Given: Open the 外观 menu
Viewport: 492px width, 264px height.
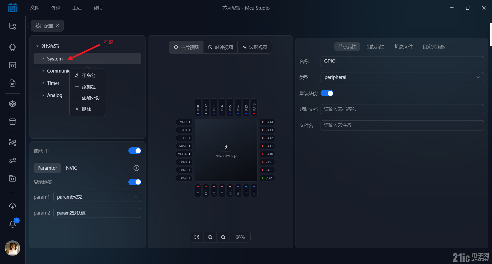Looking at the screenshot, I should coord(56,8).
